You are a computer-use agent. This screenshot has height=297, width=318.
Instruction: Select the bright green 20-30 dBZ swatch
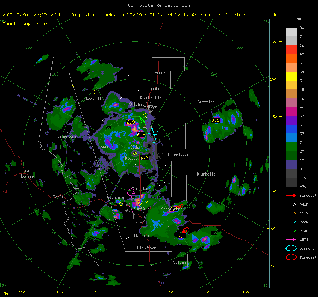(x=291, y=147)
